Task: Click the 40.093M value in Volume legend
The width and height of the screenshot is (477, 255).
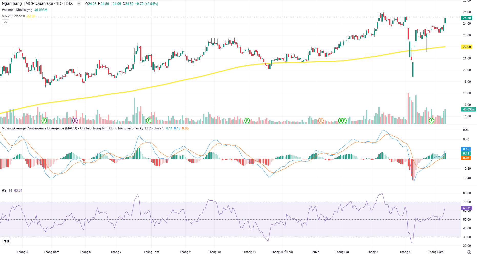Action: coord(41,10)
